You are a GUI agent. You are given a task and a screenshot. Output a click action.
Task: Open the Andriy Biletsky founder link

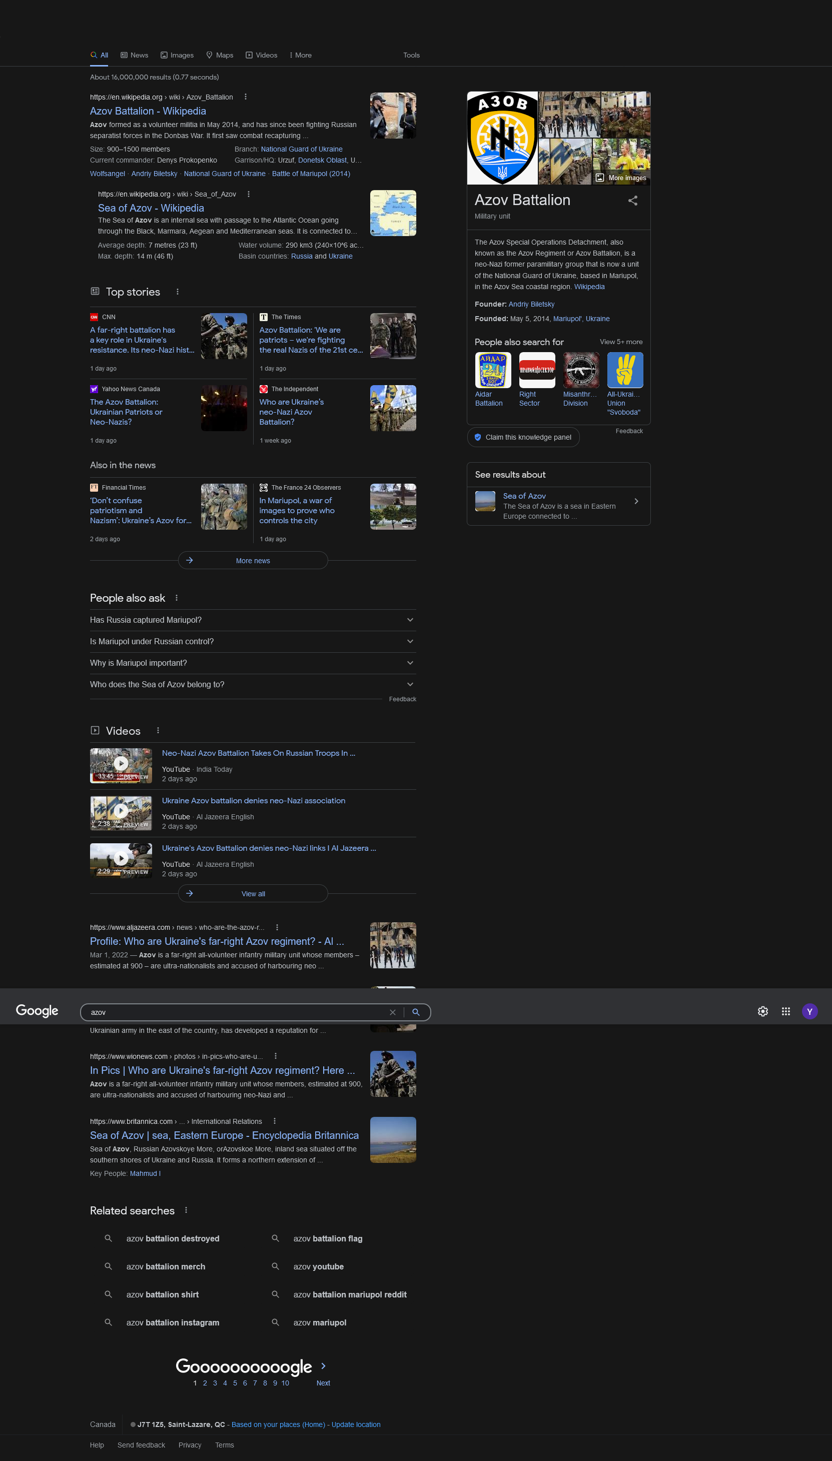tap(531, 305)
